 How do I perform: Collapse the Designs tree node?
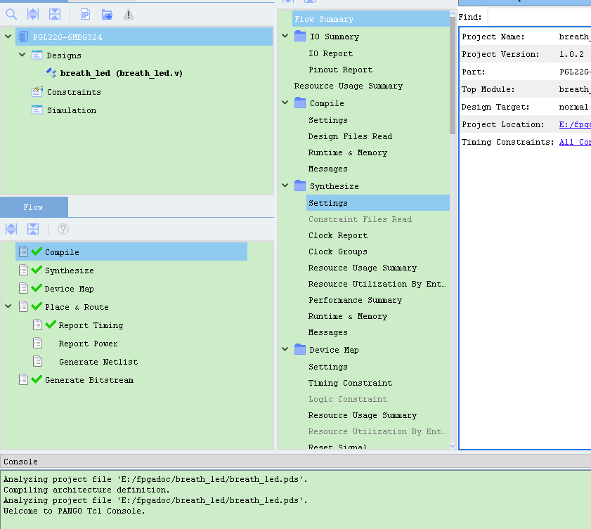click(x=22, y=55)
